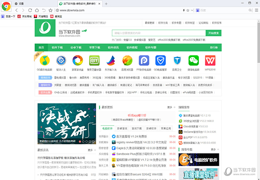Open 软件下载 in green navigation bar
Image resolution: width=260 pixels, height=180 pixels.
57,48
